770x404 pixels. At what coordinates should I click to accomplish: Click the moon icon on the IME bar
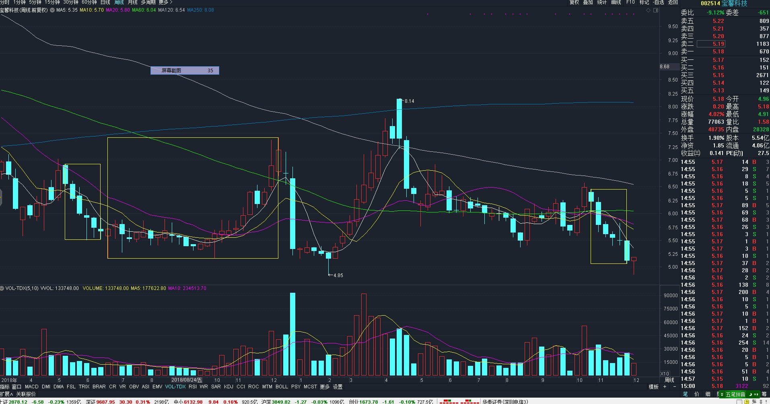click(751, 394)
